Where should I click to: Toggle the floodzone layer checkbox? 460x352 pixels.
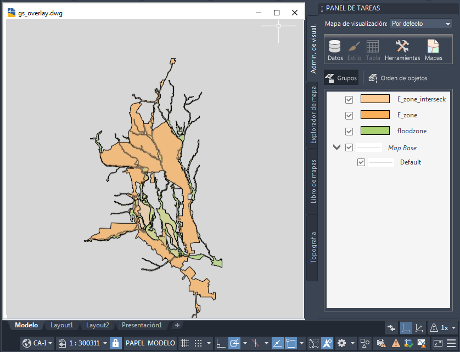[349, 132]
